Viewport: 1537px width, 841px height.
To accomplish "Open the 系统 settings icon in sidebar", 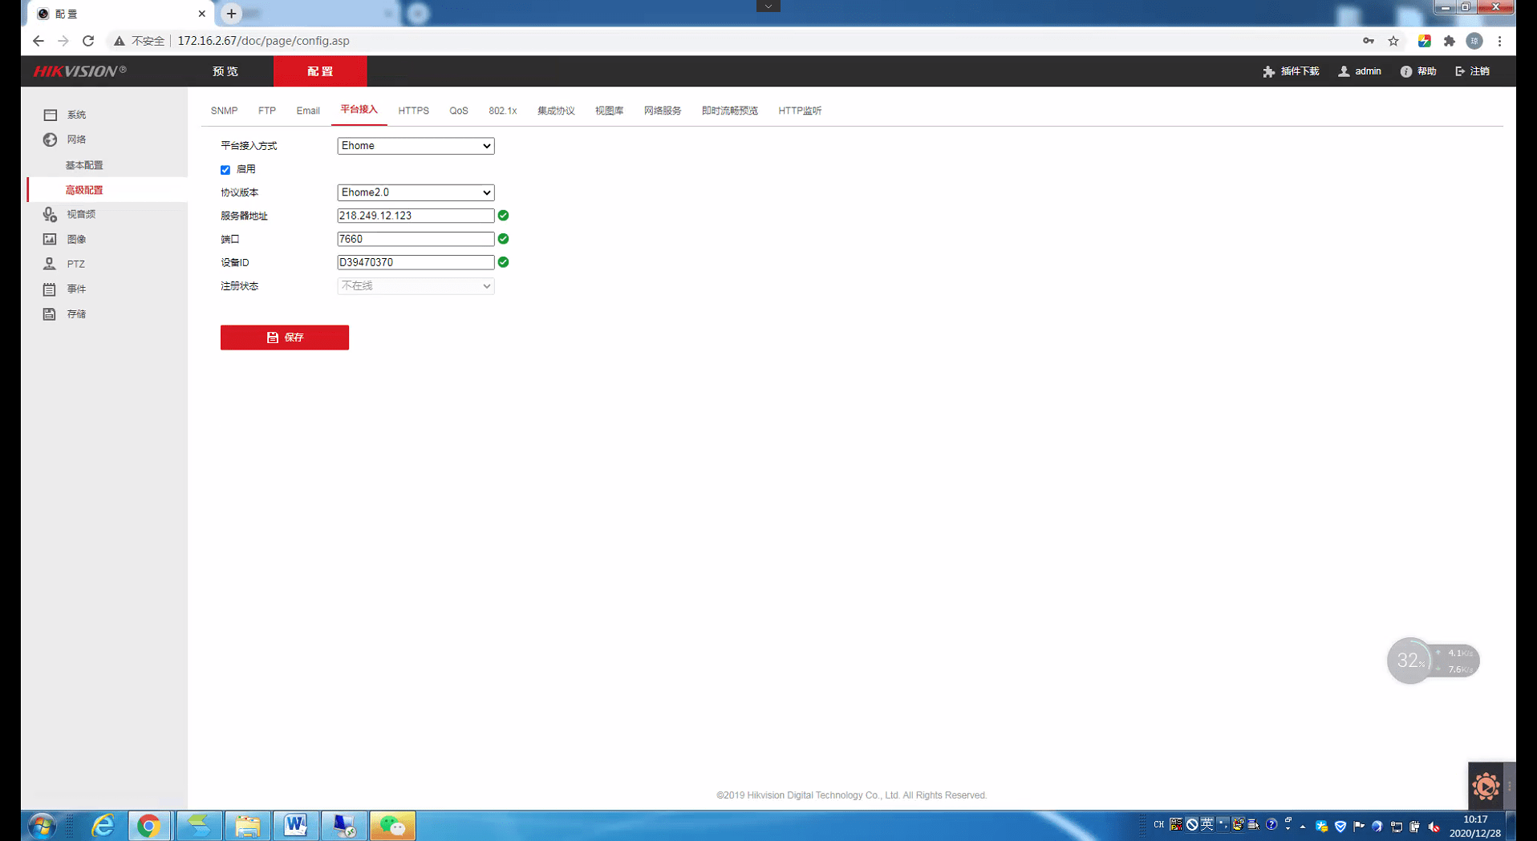I will [x=50, y=115].
